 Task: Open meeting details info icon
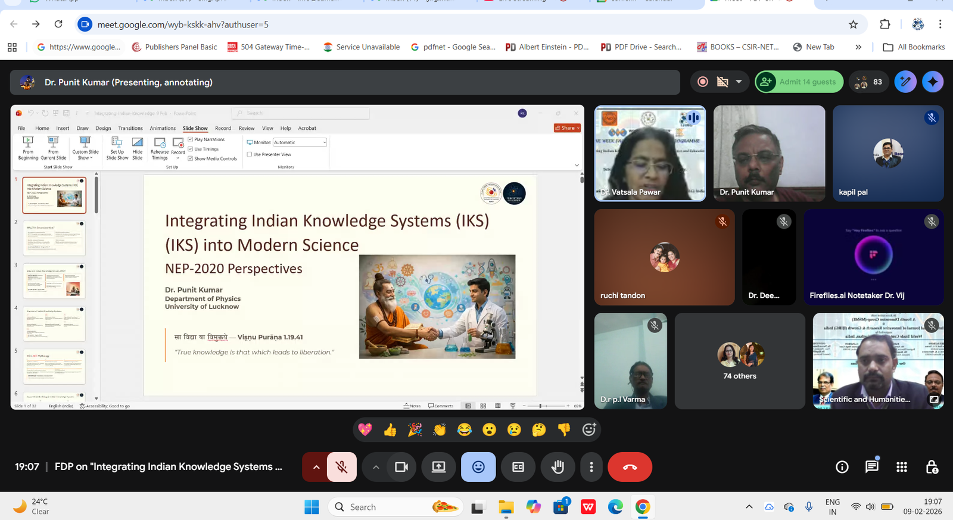pos(842,467)
